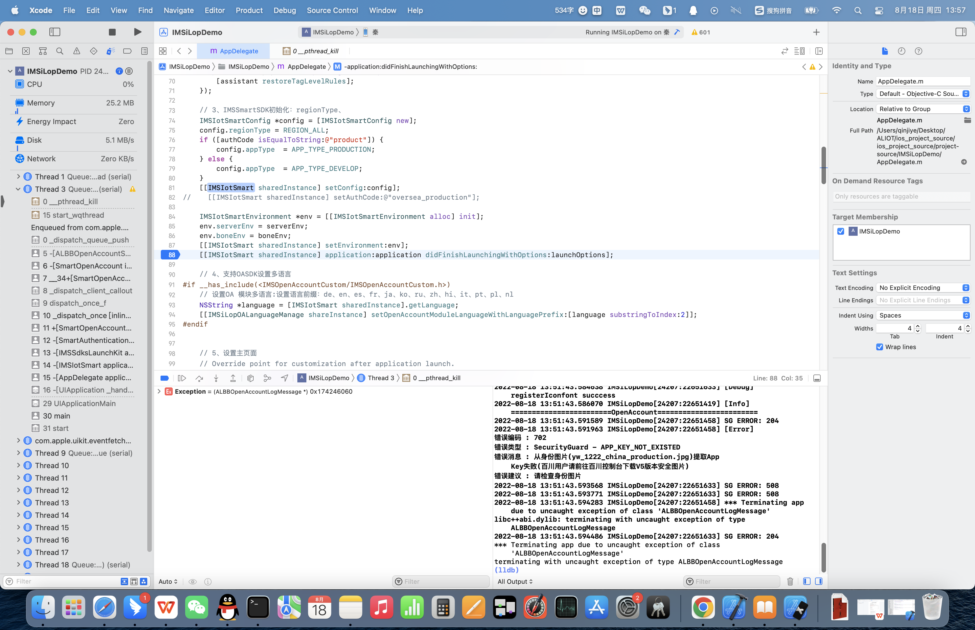Toggle quick look eye in variables view
This screenshot has width=975, height=630.
tap(192, 582)
